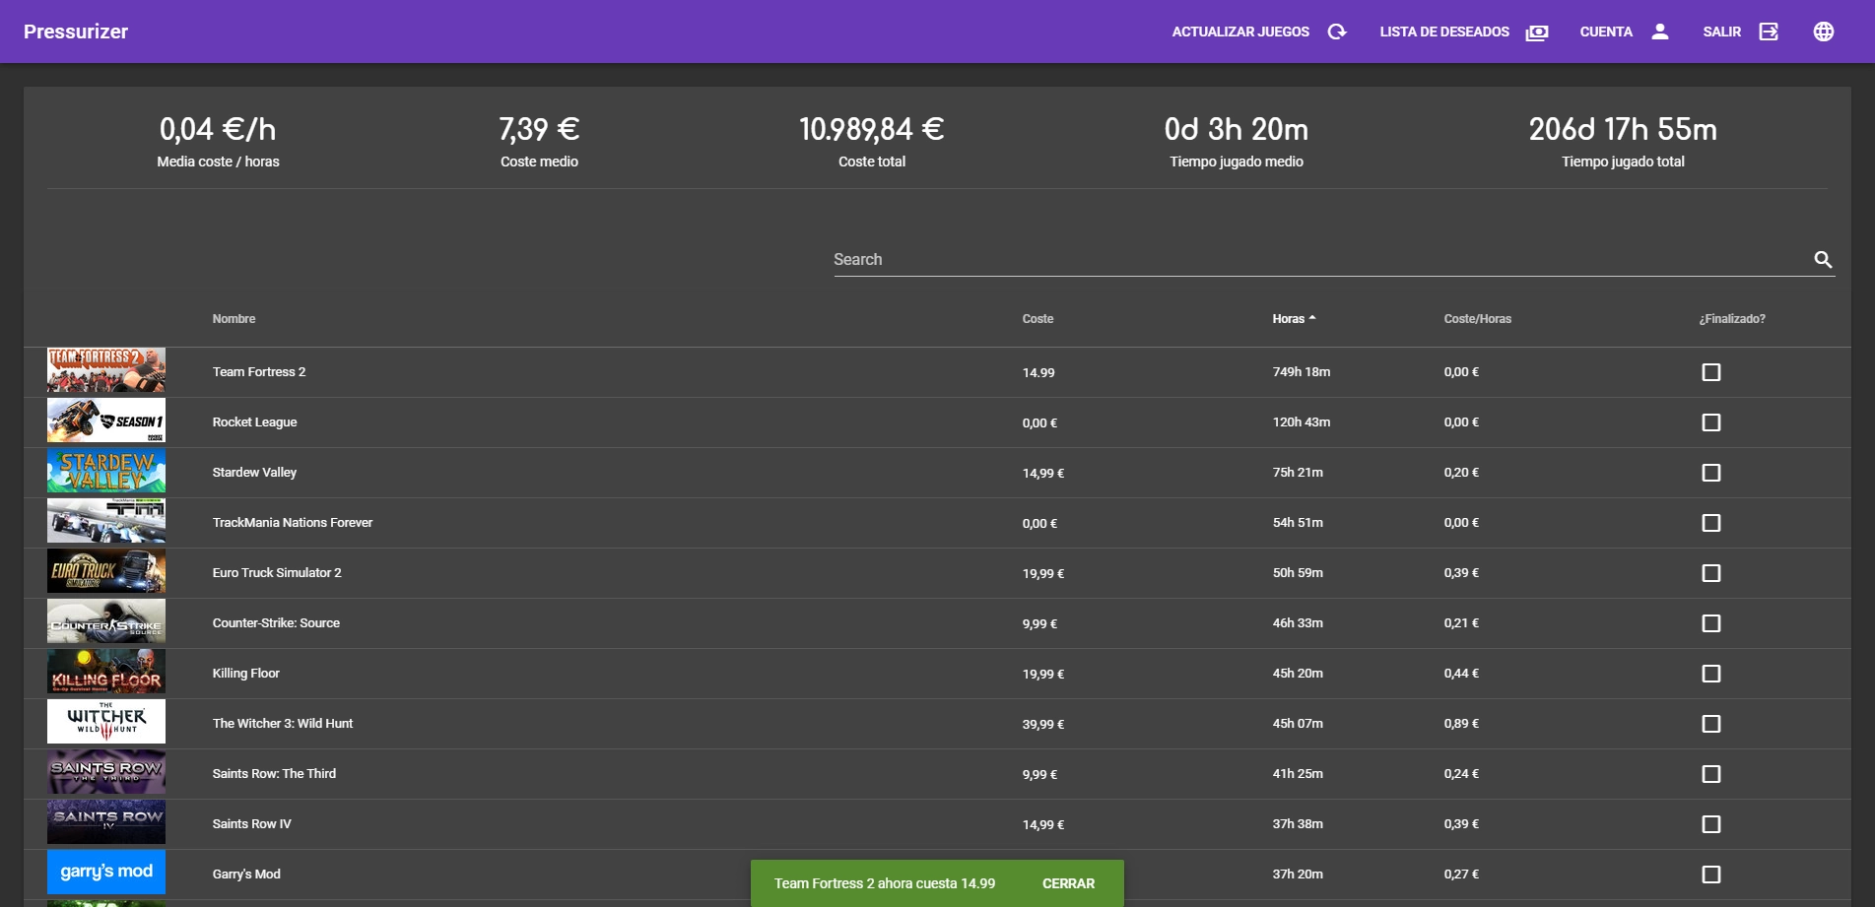Sort by Coste column header
The image size is (1875, 907).
[1038, 319]
